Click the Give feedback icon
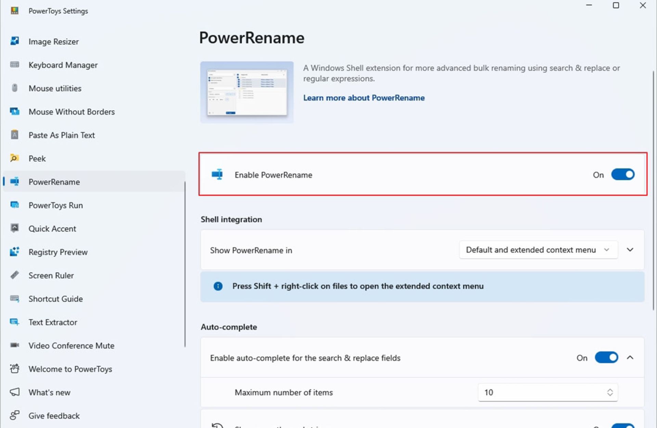The width and height of the screenshot is (657, 428). [14, 415]
